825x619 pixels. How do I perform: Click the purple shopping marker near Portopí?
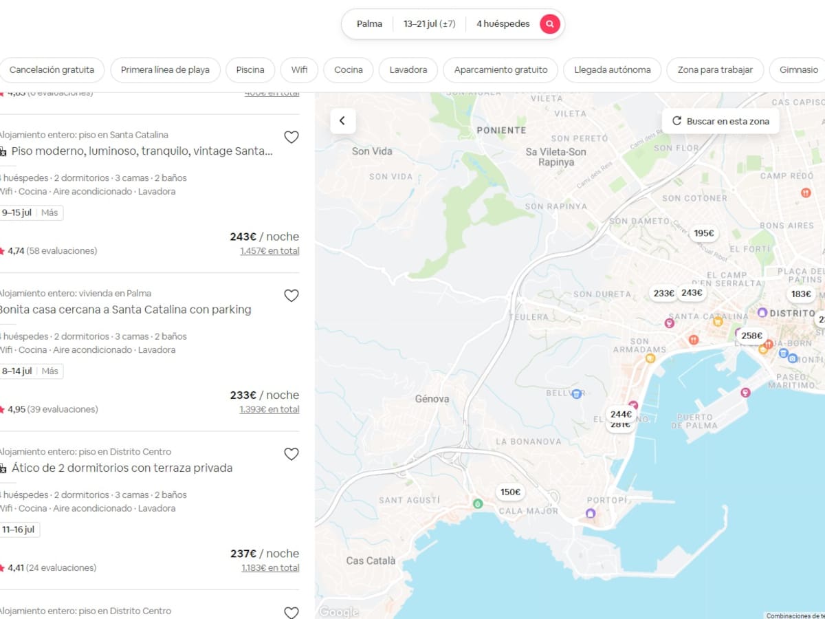590,513
